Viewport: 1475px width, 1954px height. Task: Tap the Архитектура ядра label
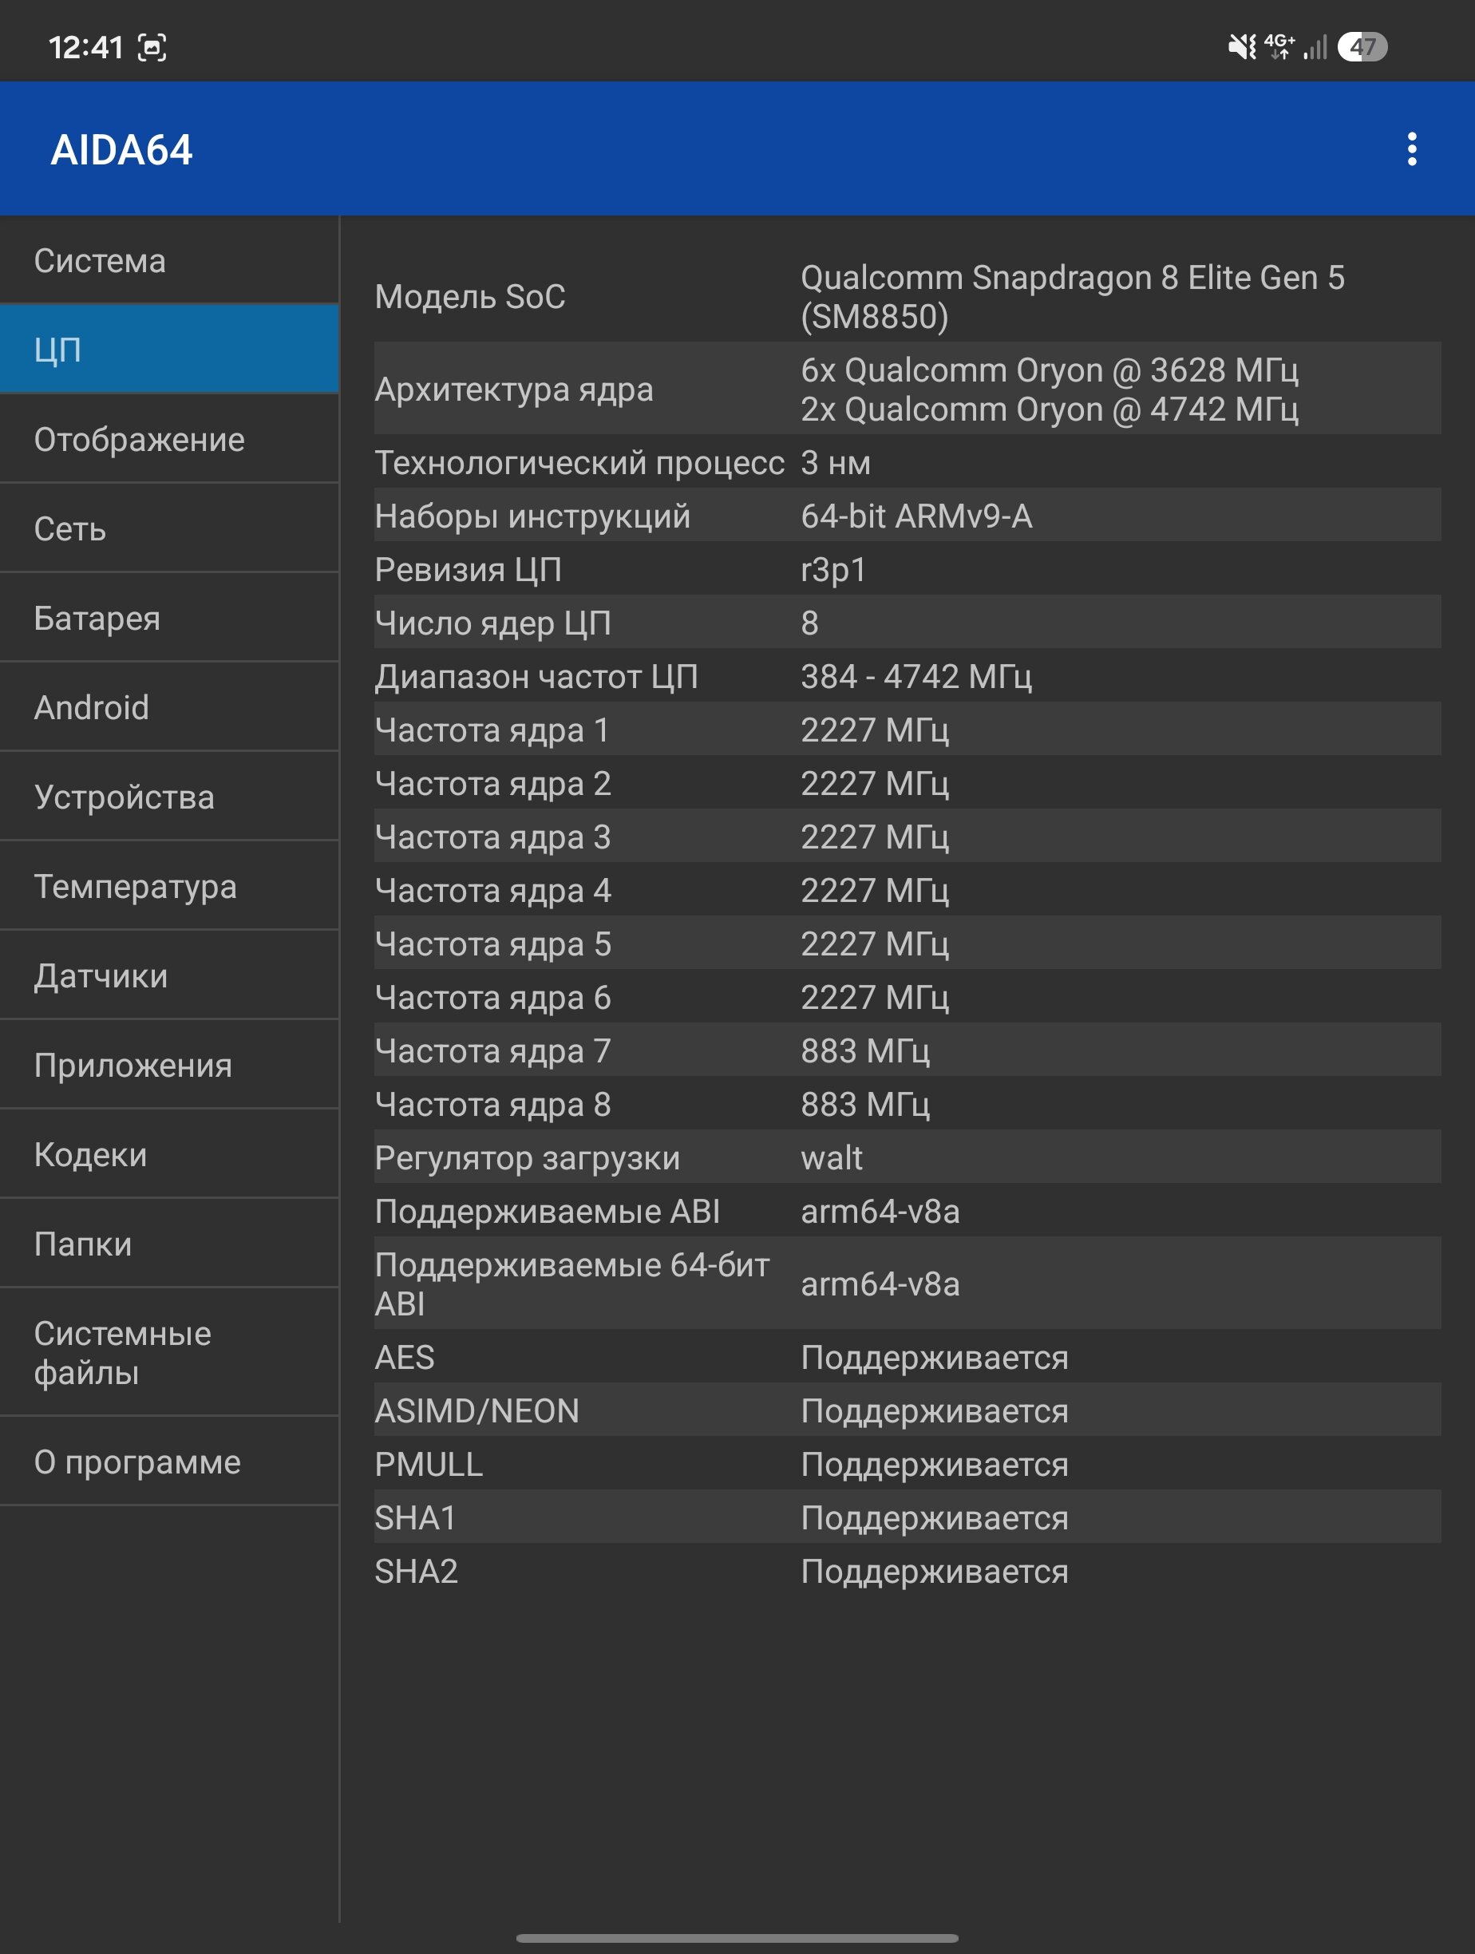tap(514, 390)
